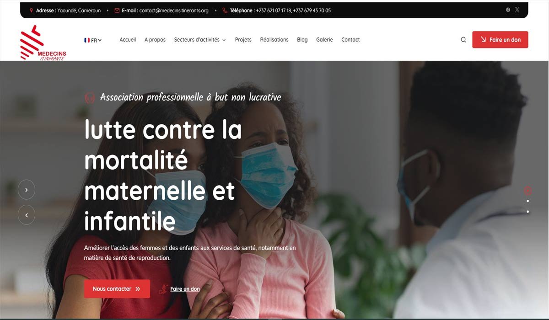The image size is (549, 320).
Task: Open the Réalisations menu item
Action: tap(274, 40)
